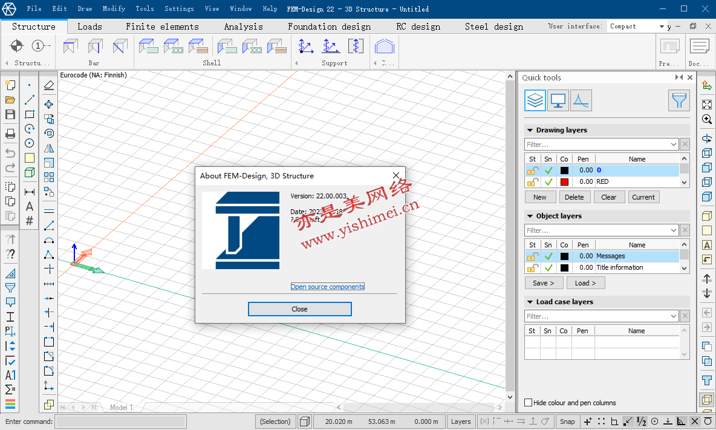Image resolution: width=716 pixels, height=430 pixels.
Task: Open the Load > submenu for object layers
Action: click(x=585, y=283)
